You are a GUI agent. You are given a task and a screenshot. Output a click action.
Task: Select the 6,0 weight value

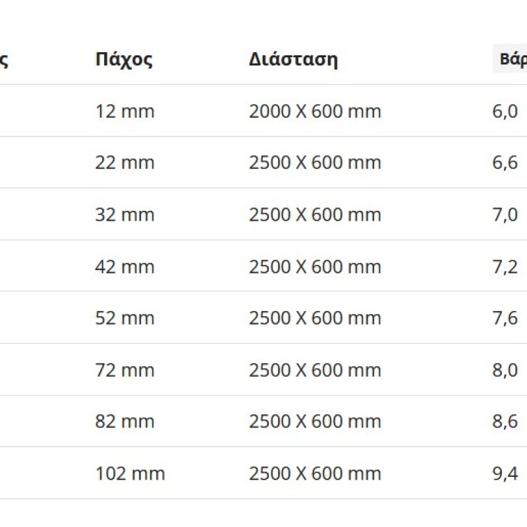505,111
